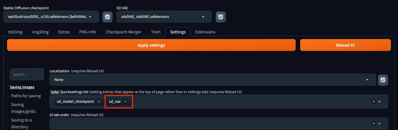Click the Apply settings button
398x130 pixels.
(x=151, y=45)
